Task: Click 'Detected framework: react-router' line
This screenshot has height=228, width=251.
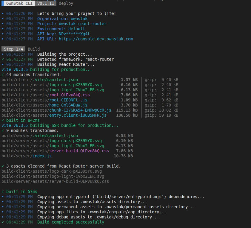Action: click(76, 59)
